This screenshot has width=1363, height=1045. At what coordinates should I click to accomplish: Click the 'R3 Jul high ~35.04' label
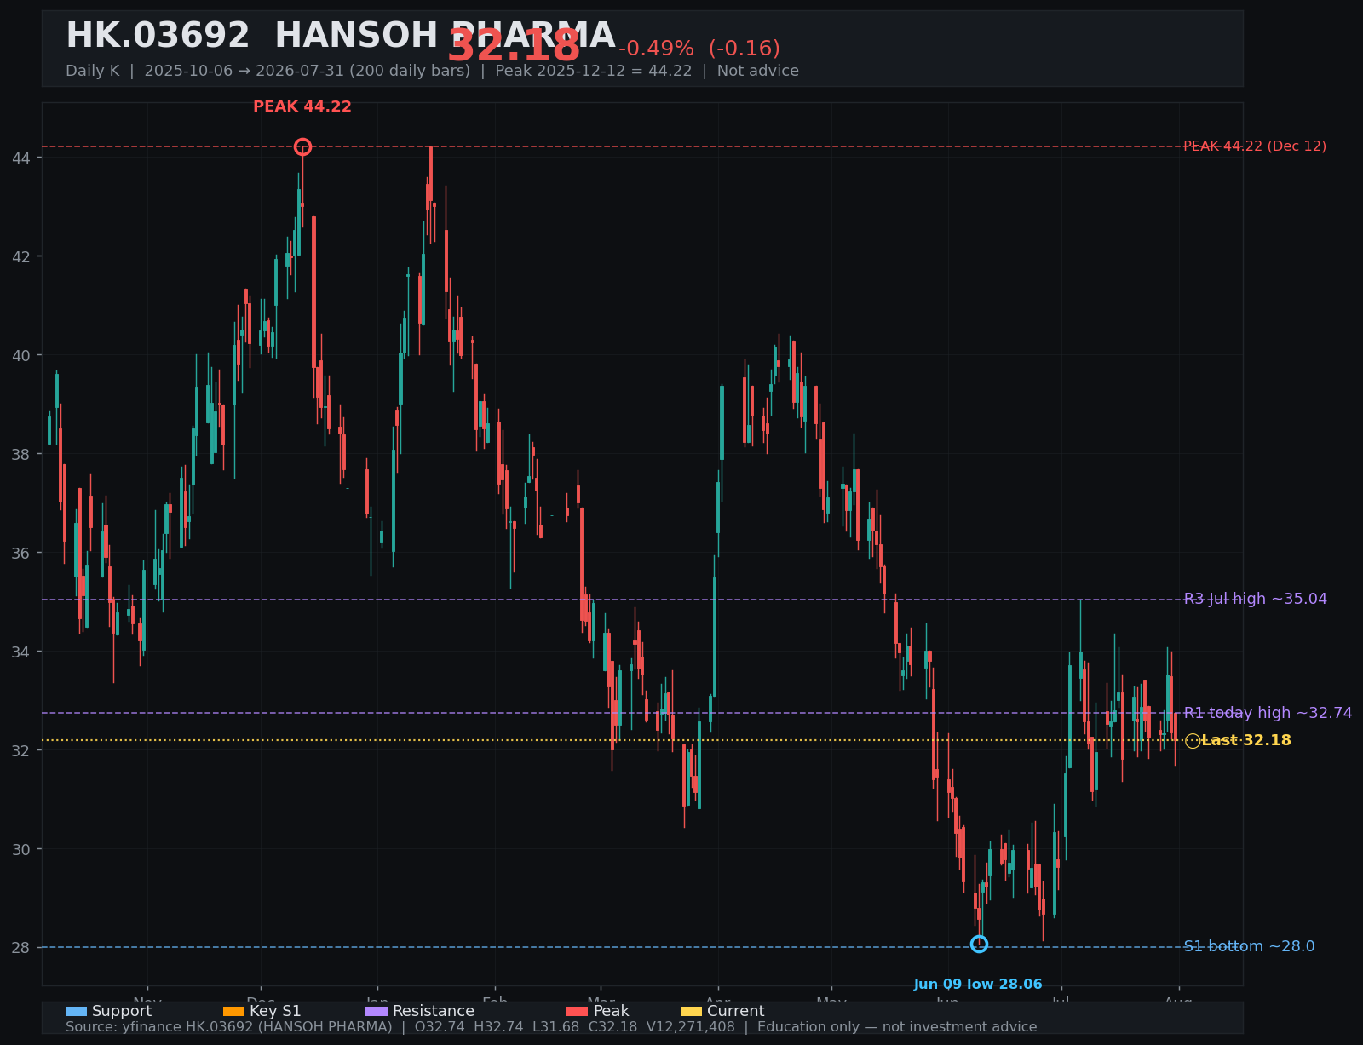coord(1256,600)
